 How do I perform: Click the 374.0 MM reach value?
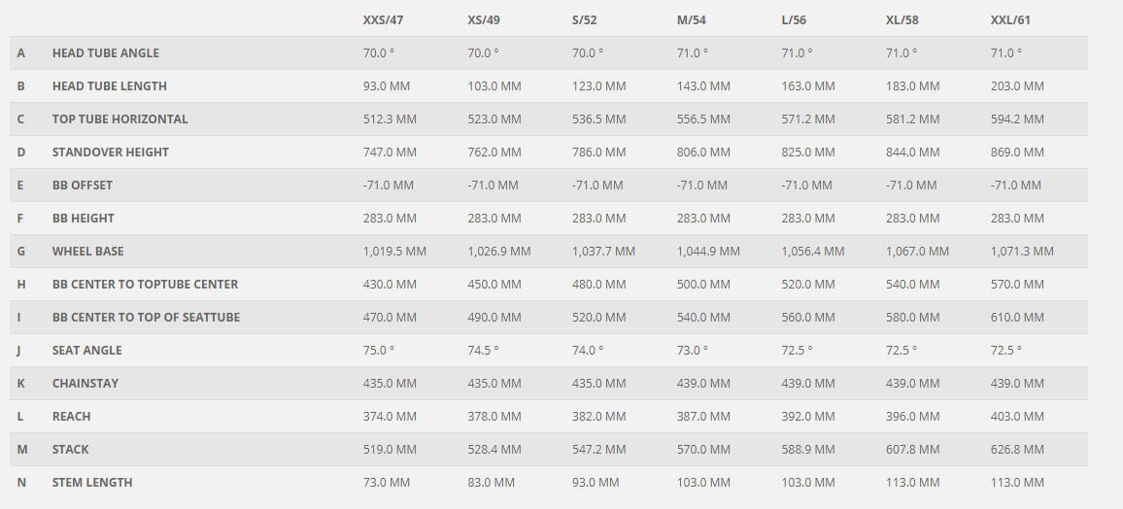tap(390, 417)
